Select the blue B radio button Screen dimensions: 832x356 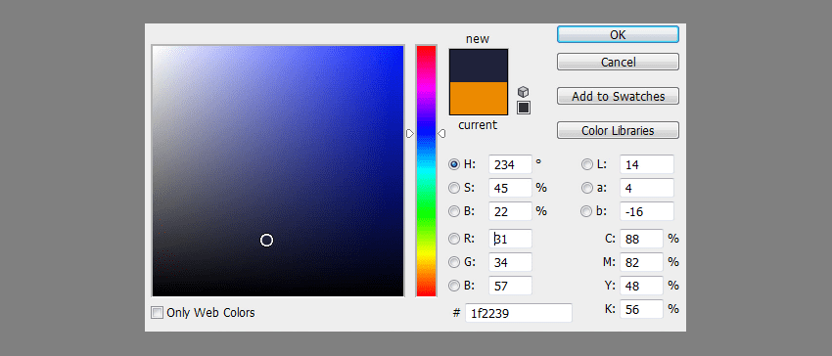[454, 286]
